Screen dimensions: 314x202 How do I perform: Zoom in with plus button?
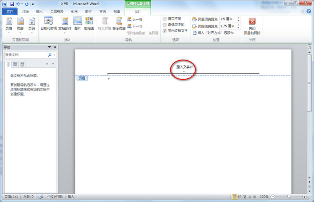(x=305, y=197)
